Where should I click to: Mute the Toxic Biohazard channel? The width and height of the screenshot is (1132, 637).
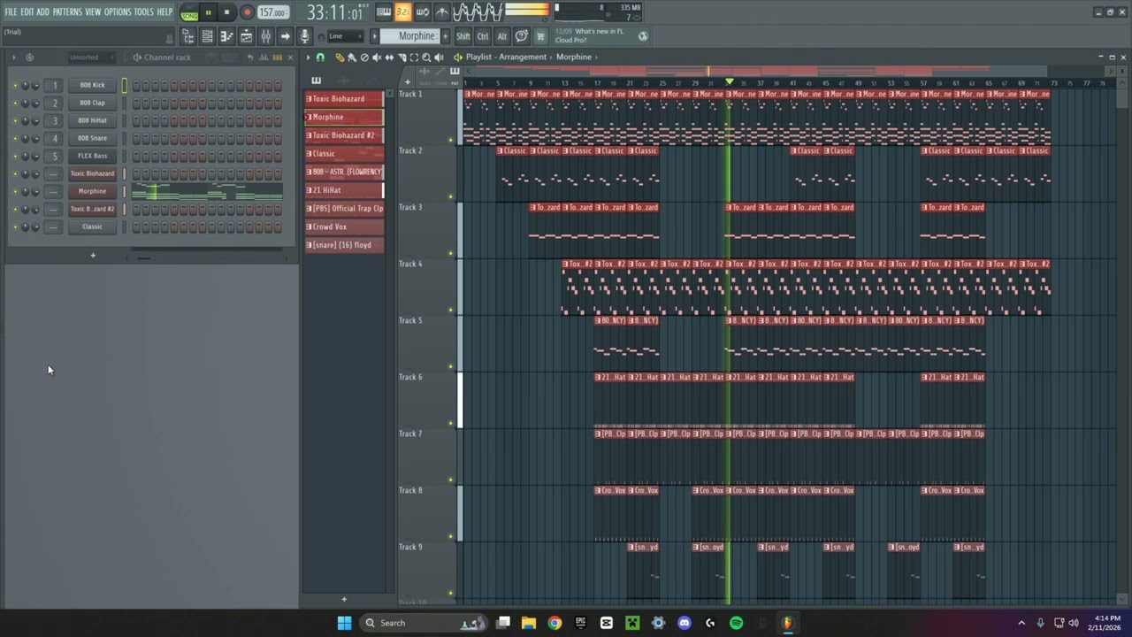[14, 173]
